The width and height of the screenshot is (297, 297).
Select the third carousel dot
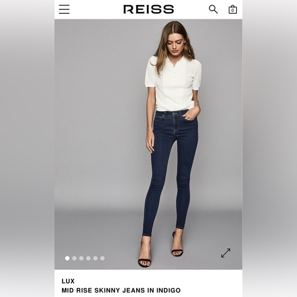[81, 258]
